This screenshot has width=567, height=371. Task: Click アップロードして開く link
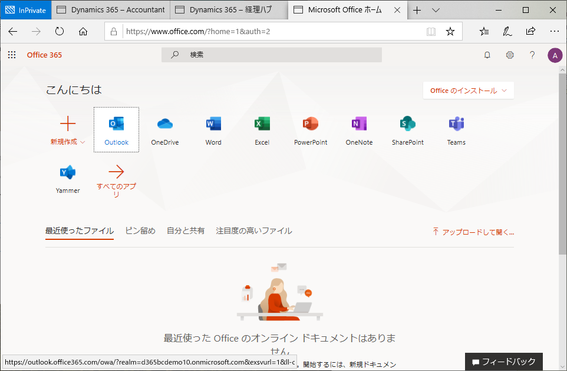[473, 232]
